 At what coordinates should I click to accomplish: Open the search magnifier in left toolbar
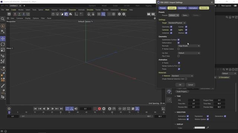pyautogui.click(x=3, y=19)
